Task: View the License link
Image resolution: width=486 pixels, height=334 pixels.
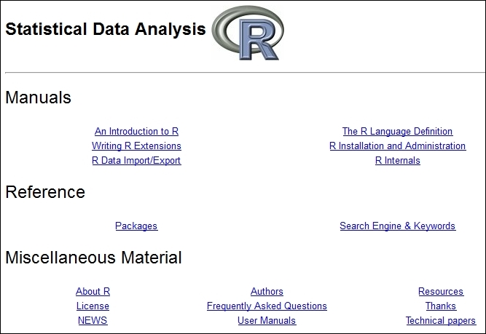Action: coord(93,306)
